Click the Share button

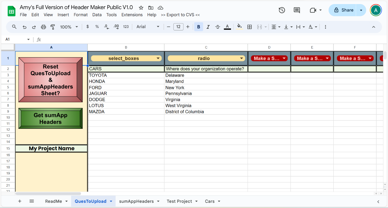tap(343, 10)
